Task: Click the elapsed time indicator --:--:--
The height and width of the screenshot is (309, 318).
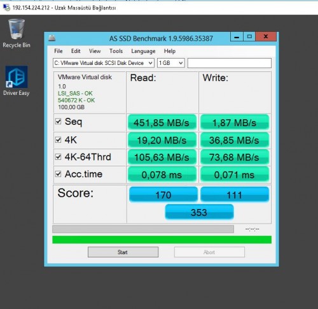Action: [x=252, y=229]
